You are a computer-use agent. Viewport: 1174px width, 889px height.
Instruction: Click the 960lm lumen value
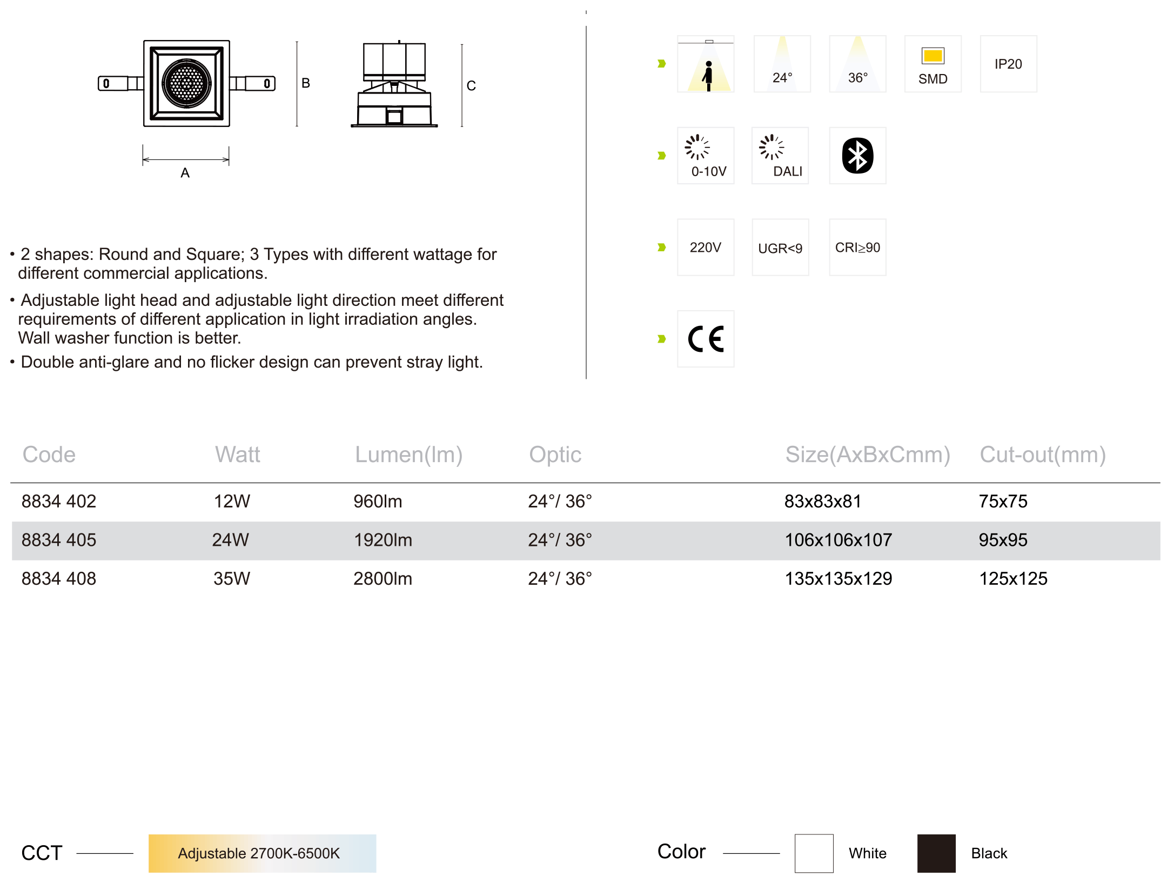378,502
